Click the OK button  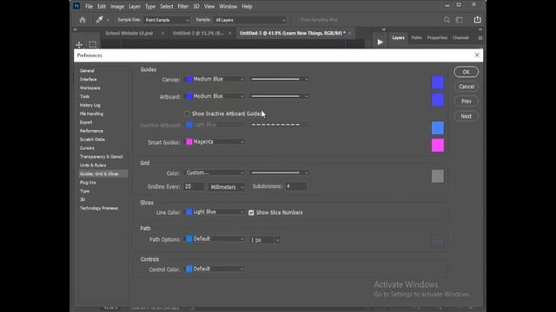click(x=466, y=72)
